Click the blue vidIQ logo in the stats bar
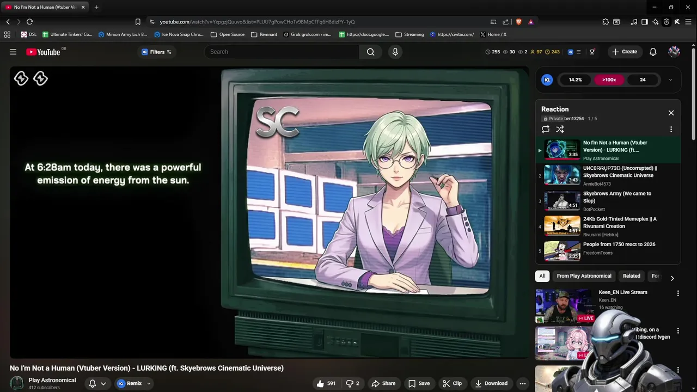Viewport: 697px width, 392px height. point(570,52)
